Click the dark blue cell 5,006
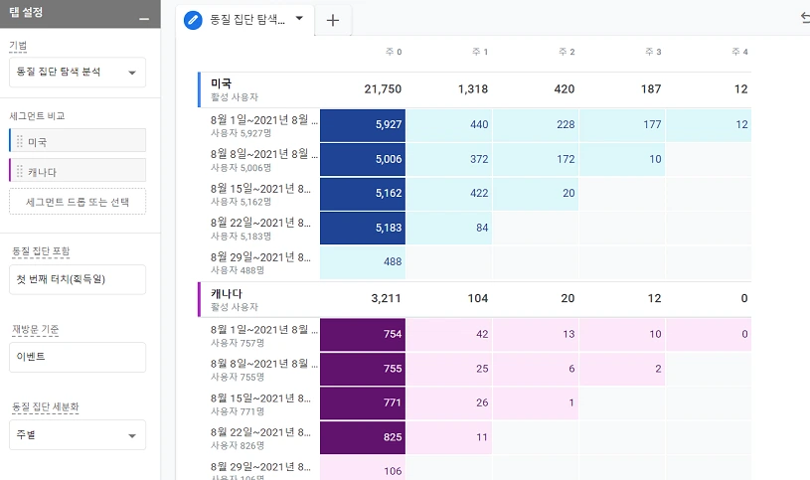Image resolution: width=810 pixels, height=480 pixels. [x=363, y=159]
